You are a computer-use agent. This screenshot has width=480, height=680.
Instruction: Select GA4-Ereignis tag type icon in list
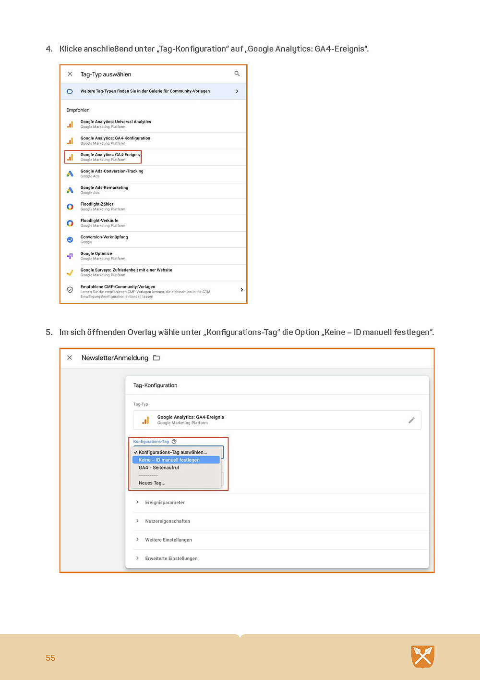click(70, 157)
